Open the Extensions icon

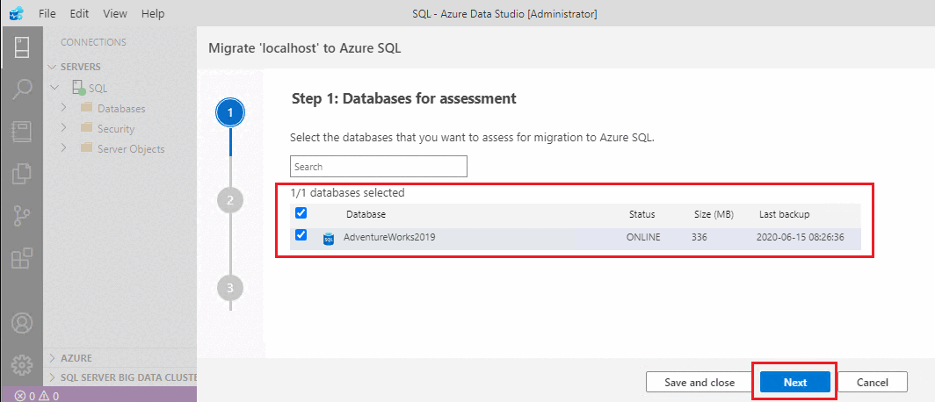pos(22,259)
